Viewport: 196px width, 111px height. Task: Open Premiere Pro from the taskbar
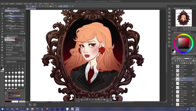click(57, 109)
